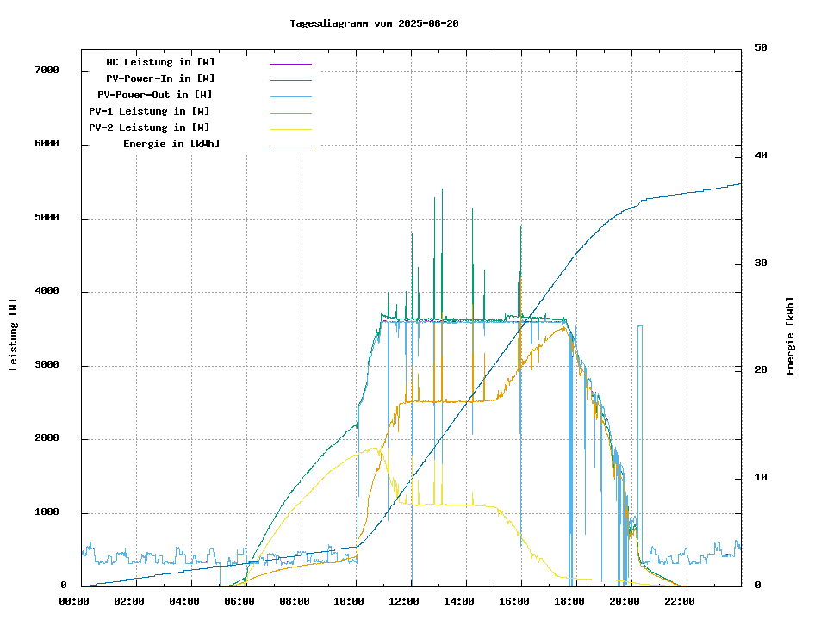The image size is (827, 620).
Task: Click the 50 value on right energy axis
Action: (x=761, y=48)
